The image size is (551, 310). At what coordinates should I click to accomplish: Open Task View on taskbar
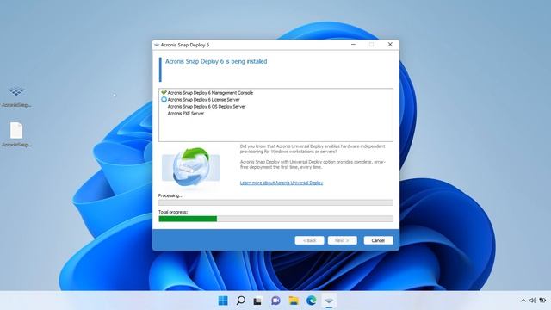(257, 301)
